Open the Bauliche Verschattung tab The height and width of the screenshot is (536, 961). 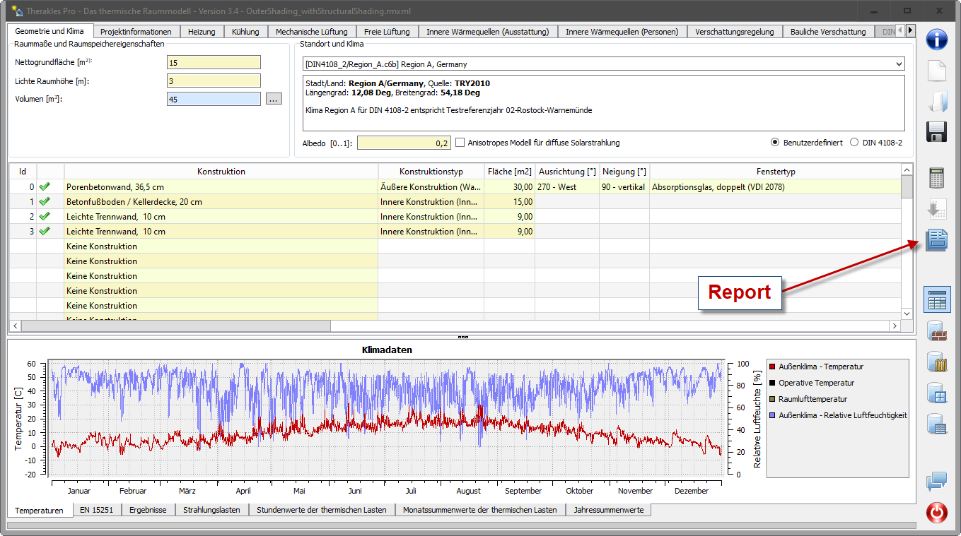pos(828,32)
